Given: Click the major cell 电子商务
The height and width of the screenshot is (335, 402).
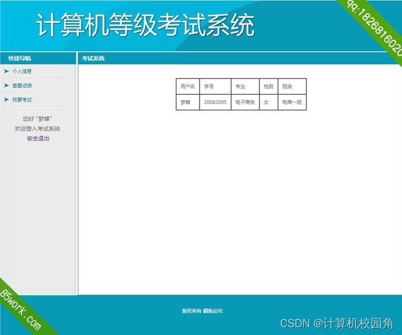Looking at the screenshot, I should (x=245, y=102).
